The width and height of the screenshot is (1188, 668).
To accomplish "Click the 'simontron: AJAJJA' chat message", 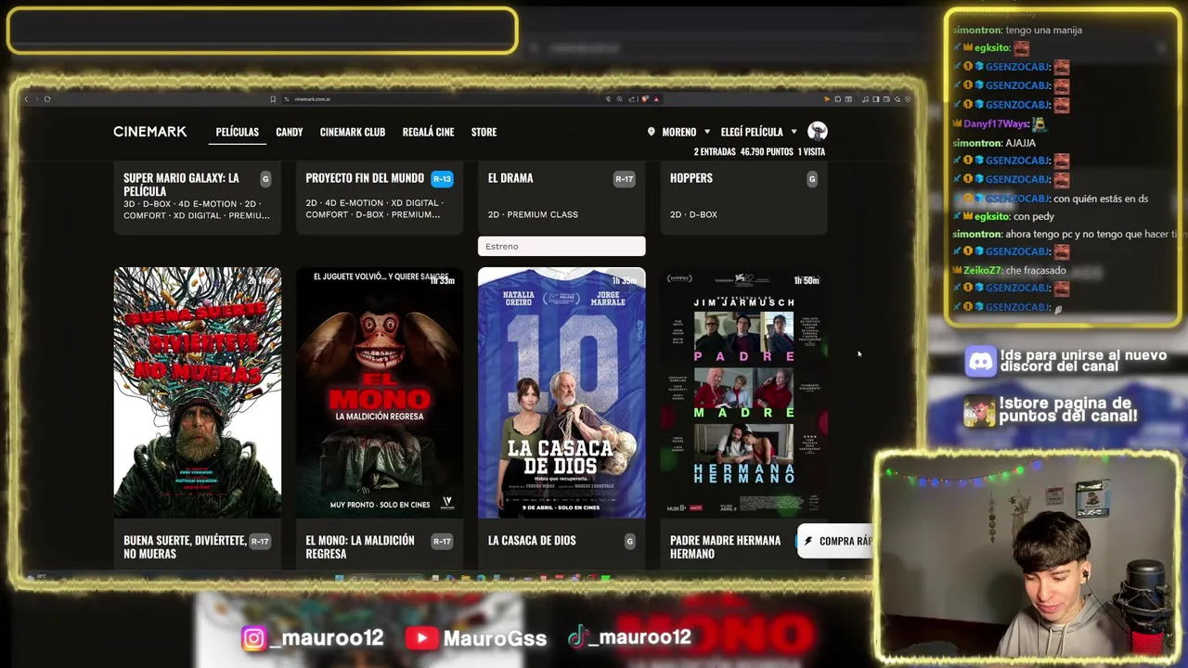I will click(x=994, y=143).
